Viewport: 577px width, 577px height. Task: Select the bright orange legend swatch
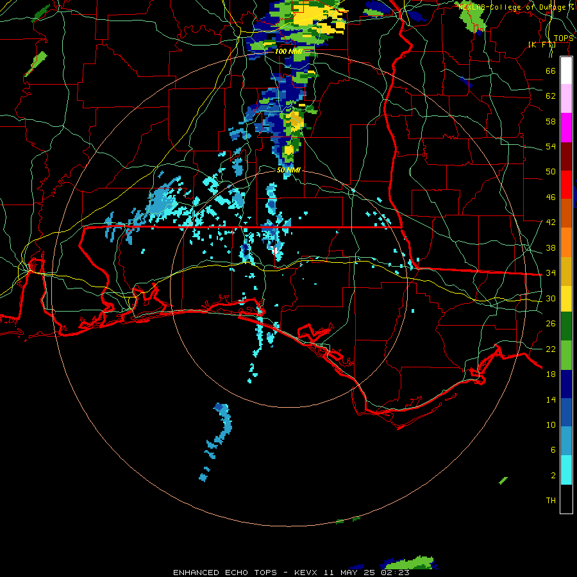566,242
